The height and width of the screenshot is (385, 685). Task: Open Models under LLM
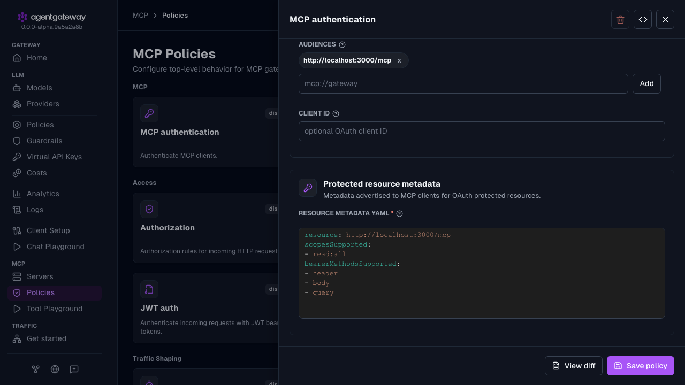[55, 88]
